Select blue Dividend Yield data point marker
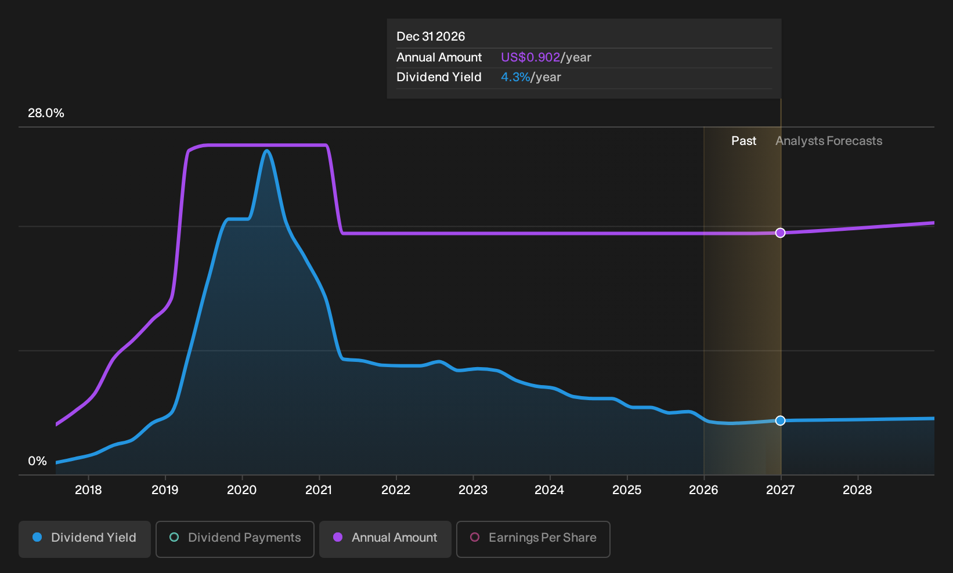 point(781,420)
